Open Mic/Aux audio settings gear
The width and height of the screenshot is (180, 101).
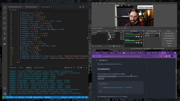pos(141,43)
